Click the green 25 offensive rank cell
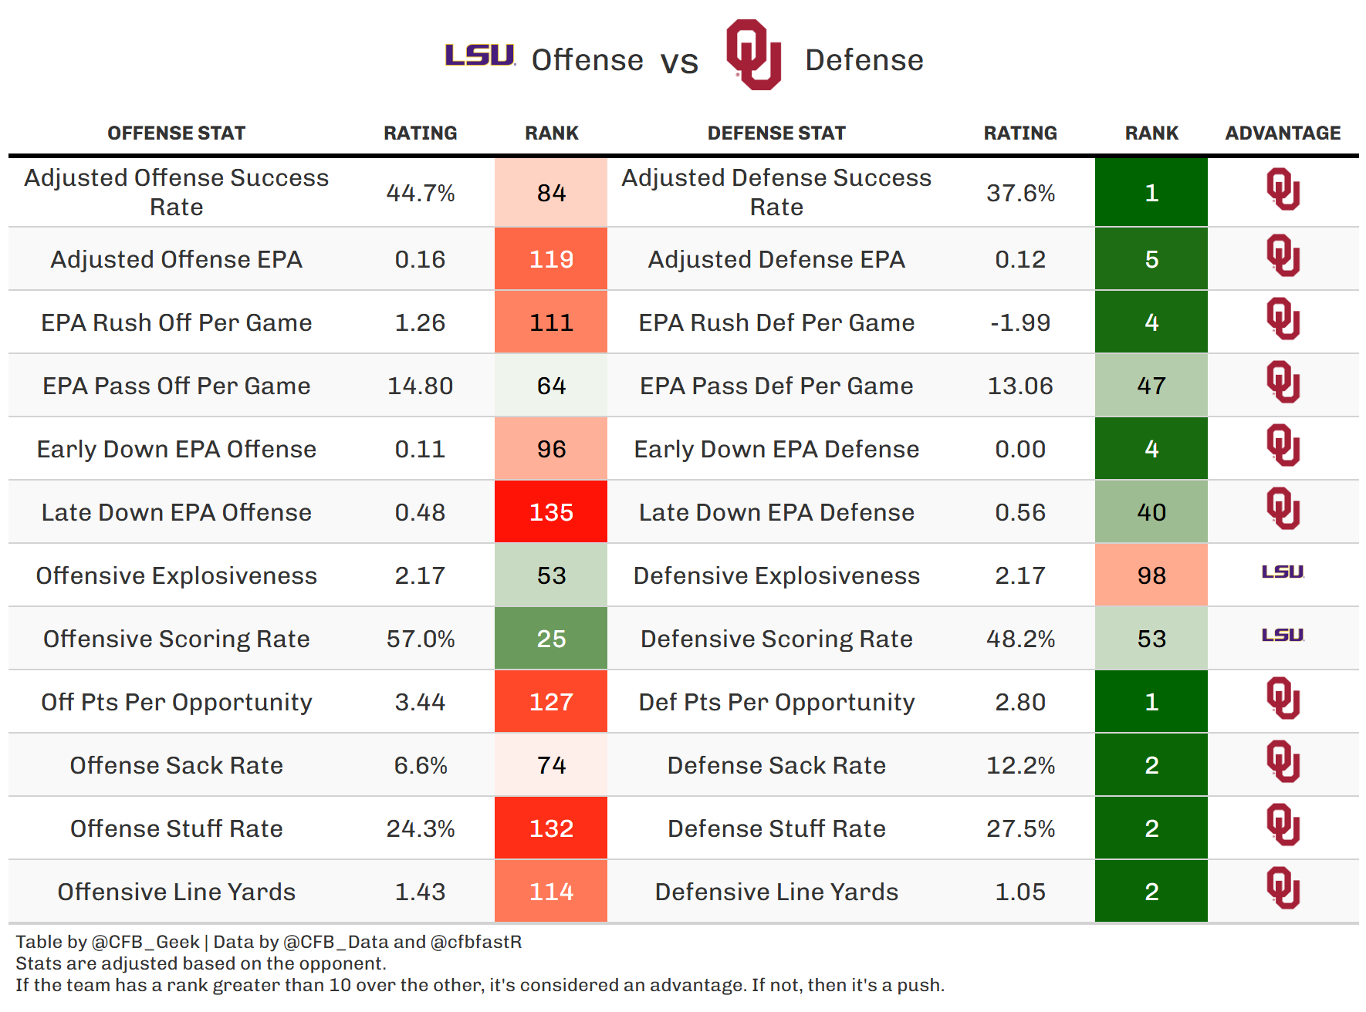 coord(551,639)
